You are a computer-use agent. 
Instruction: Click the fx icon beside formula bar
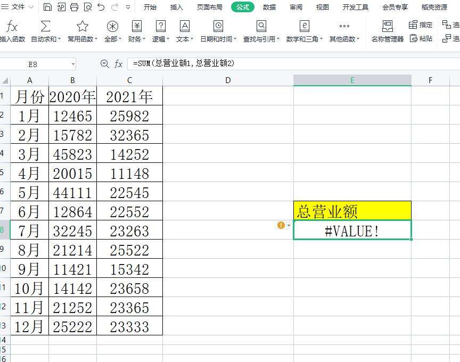(x=118, y=64)
